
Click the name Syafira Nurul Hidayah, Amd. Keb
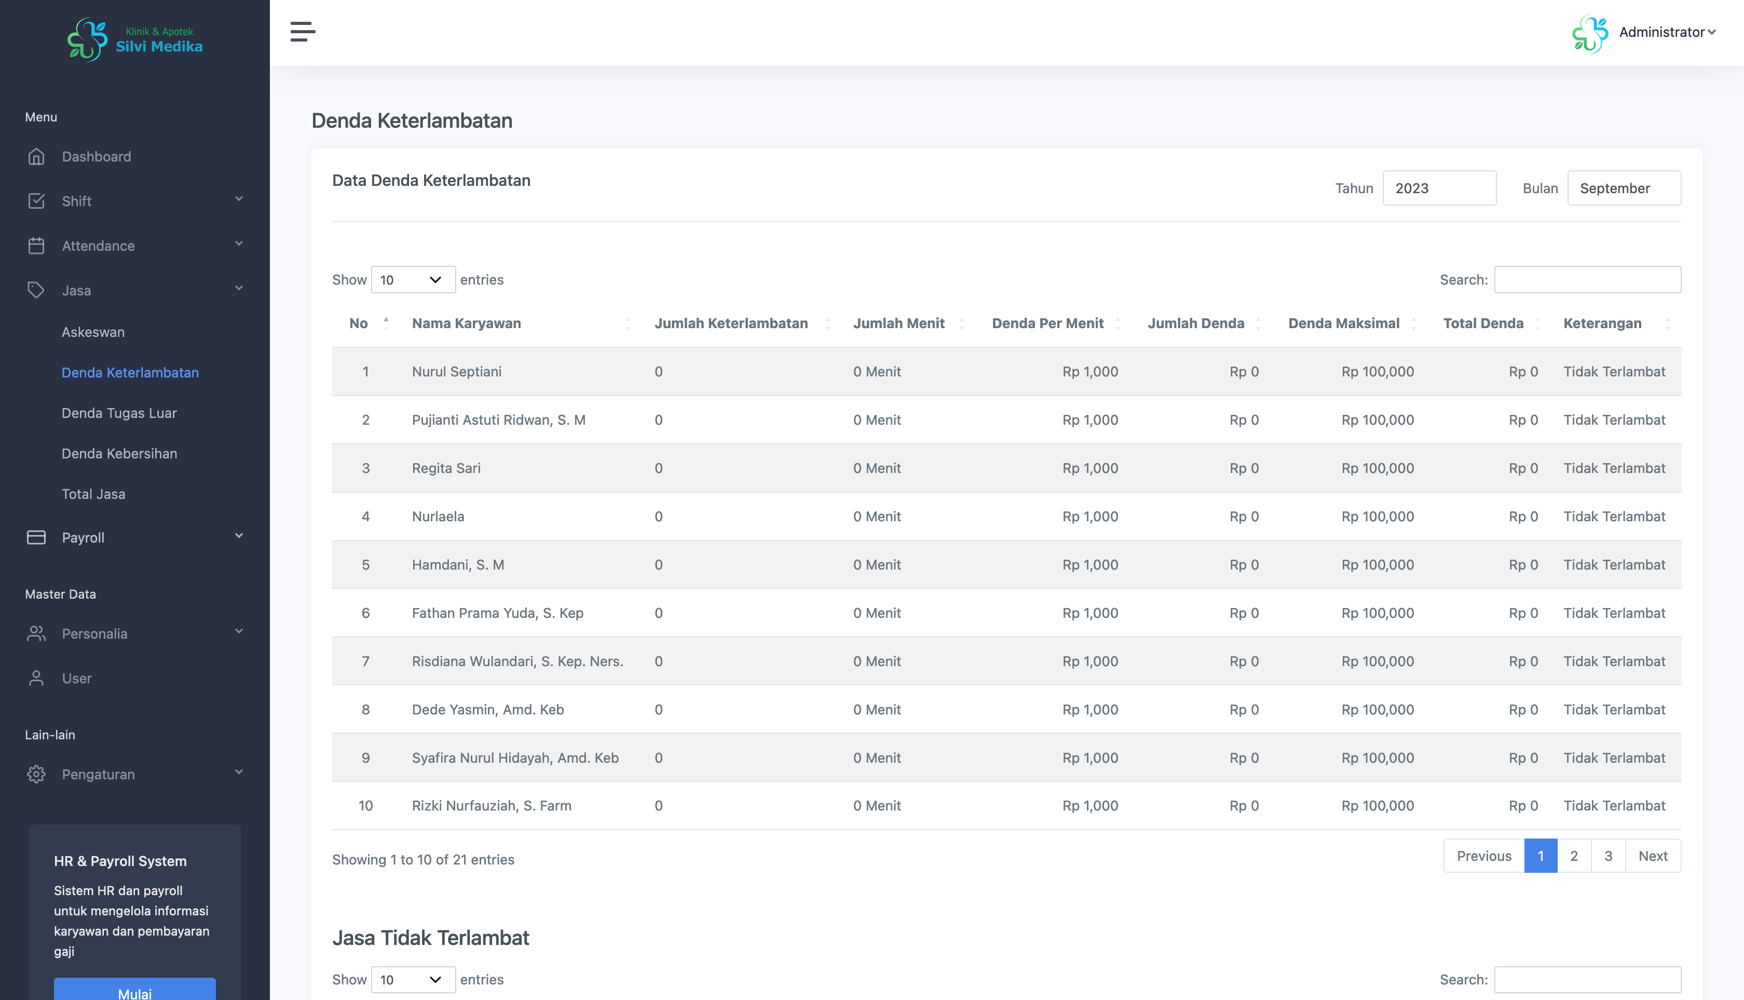tap(515, 758)
